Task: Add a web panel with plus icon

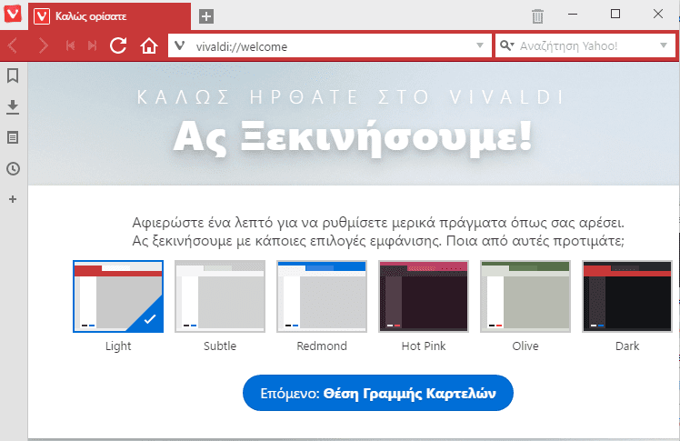Action: [x=13, y=199]
